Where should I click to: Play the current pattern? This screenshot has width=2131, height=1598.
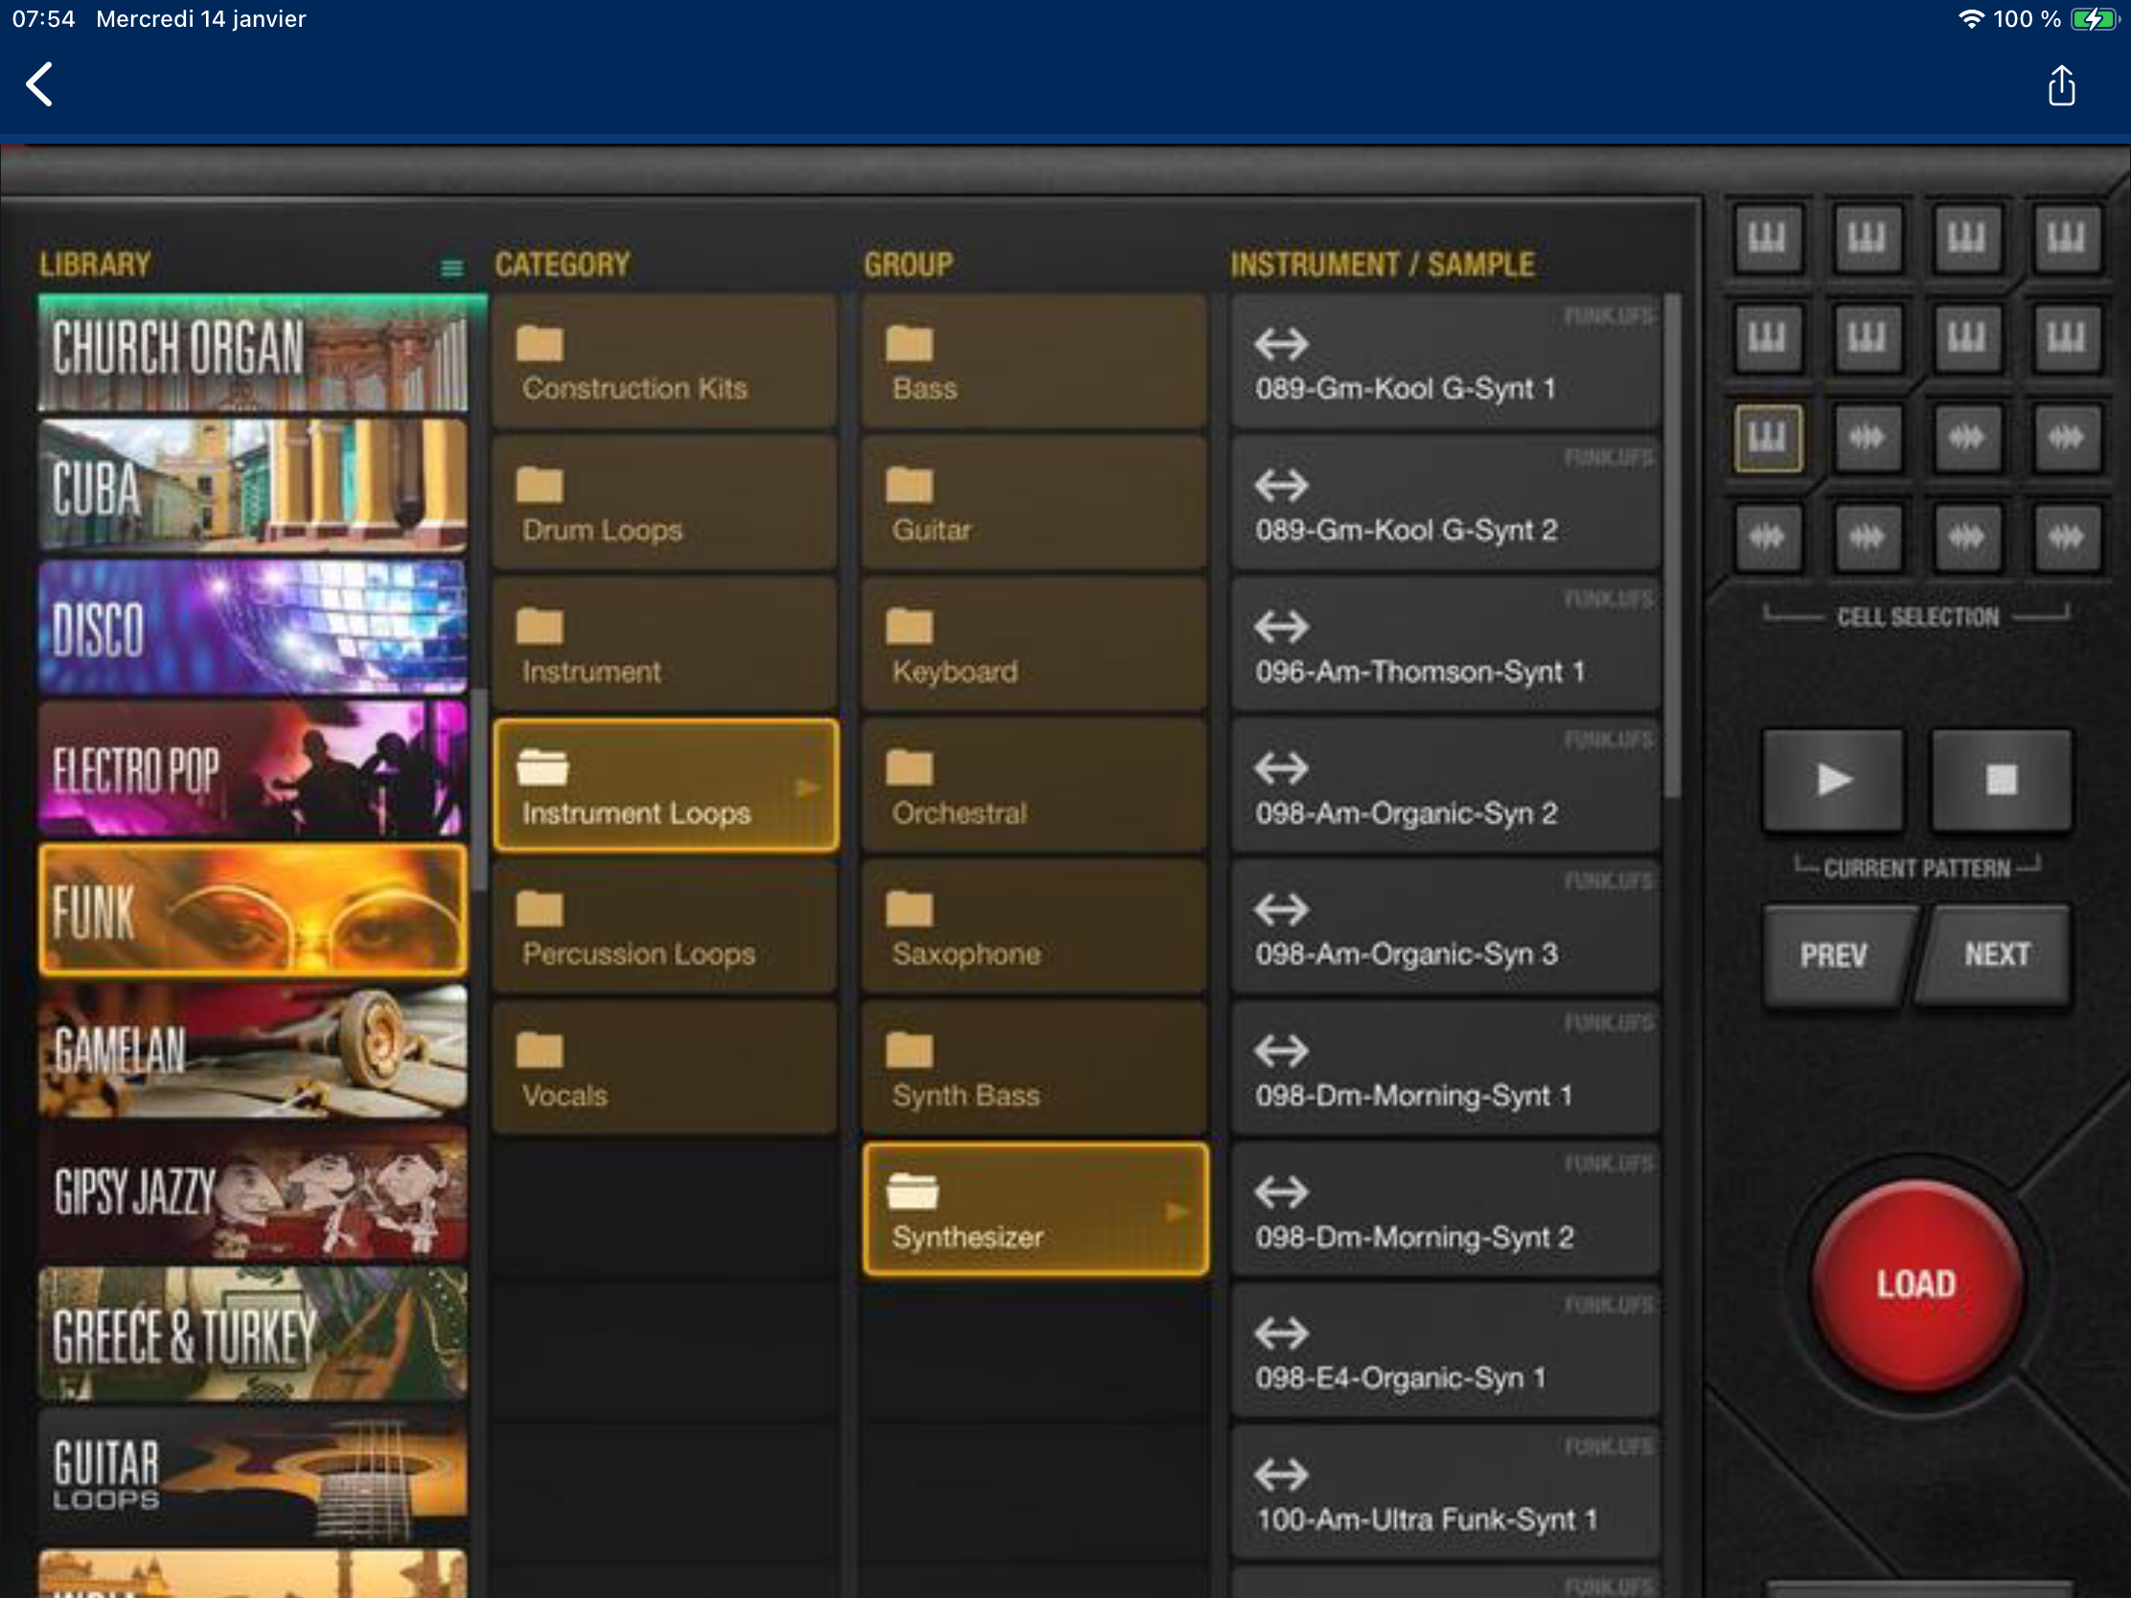tap(1831, 779)
